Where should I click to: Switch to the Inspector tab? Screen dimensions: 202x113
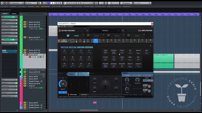coord(5,13)
